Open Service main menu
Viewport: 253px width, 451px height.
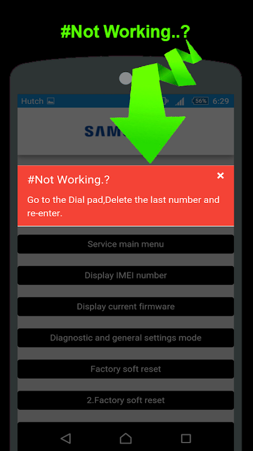click(125, 244)
